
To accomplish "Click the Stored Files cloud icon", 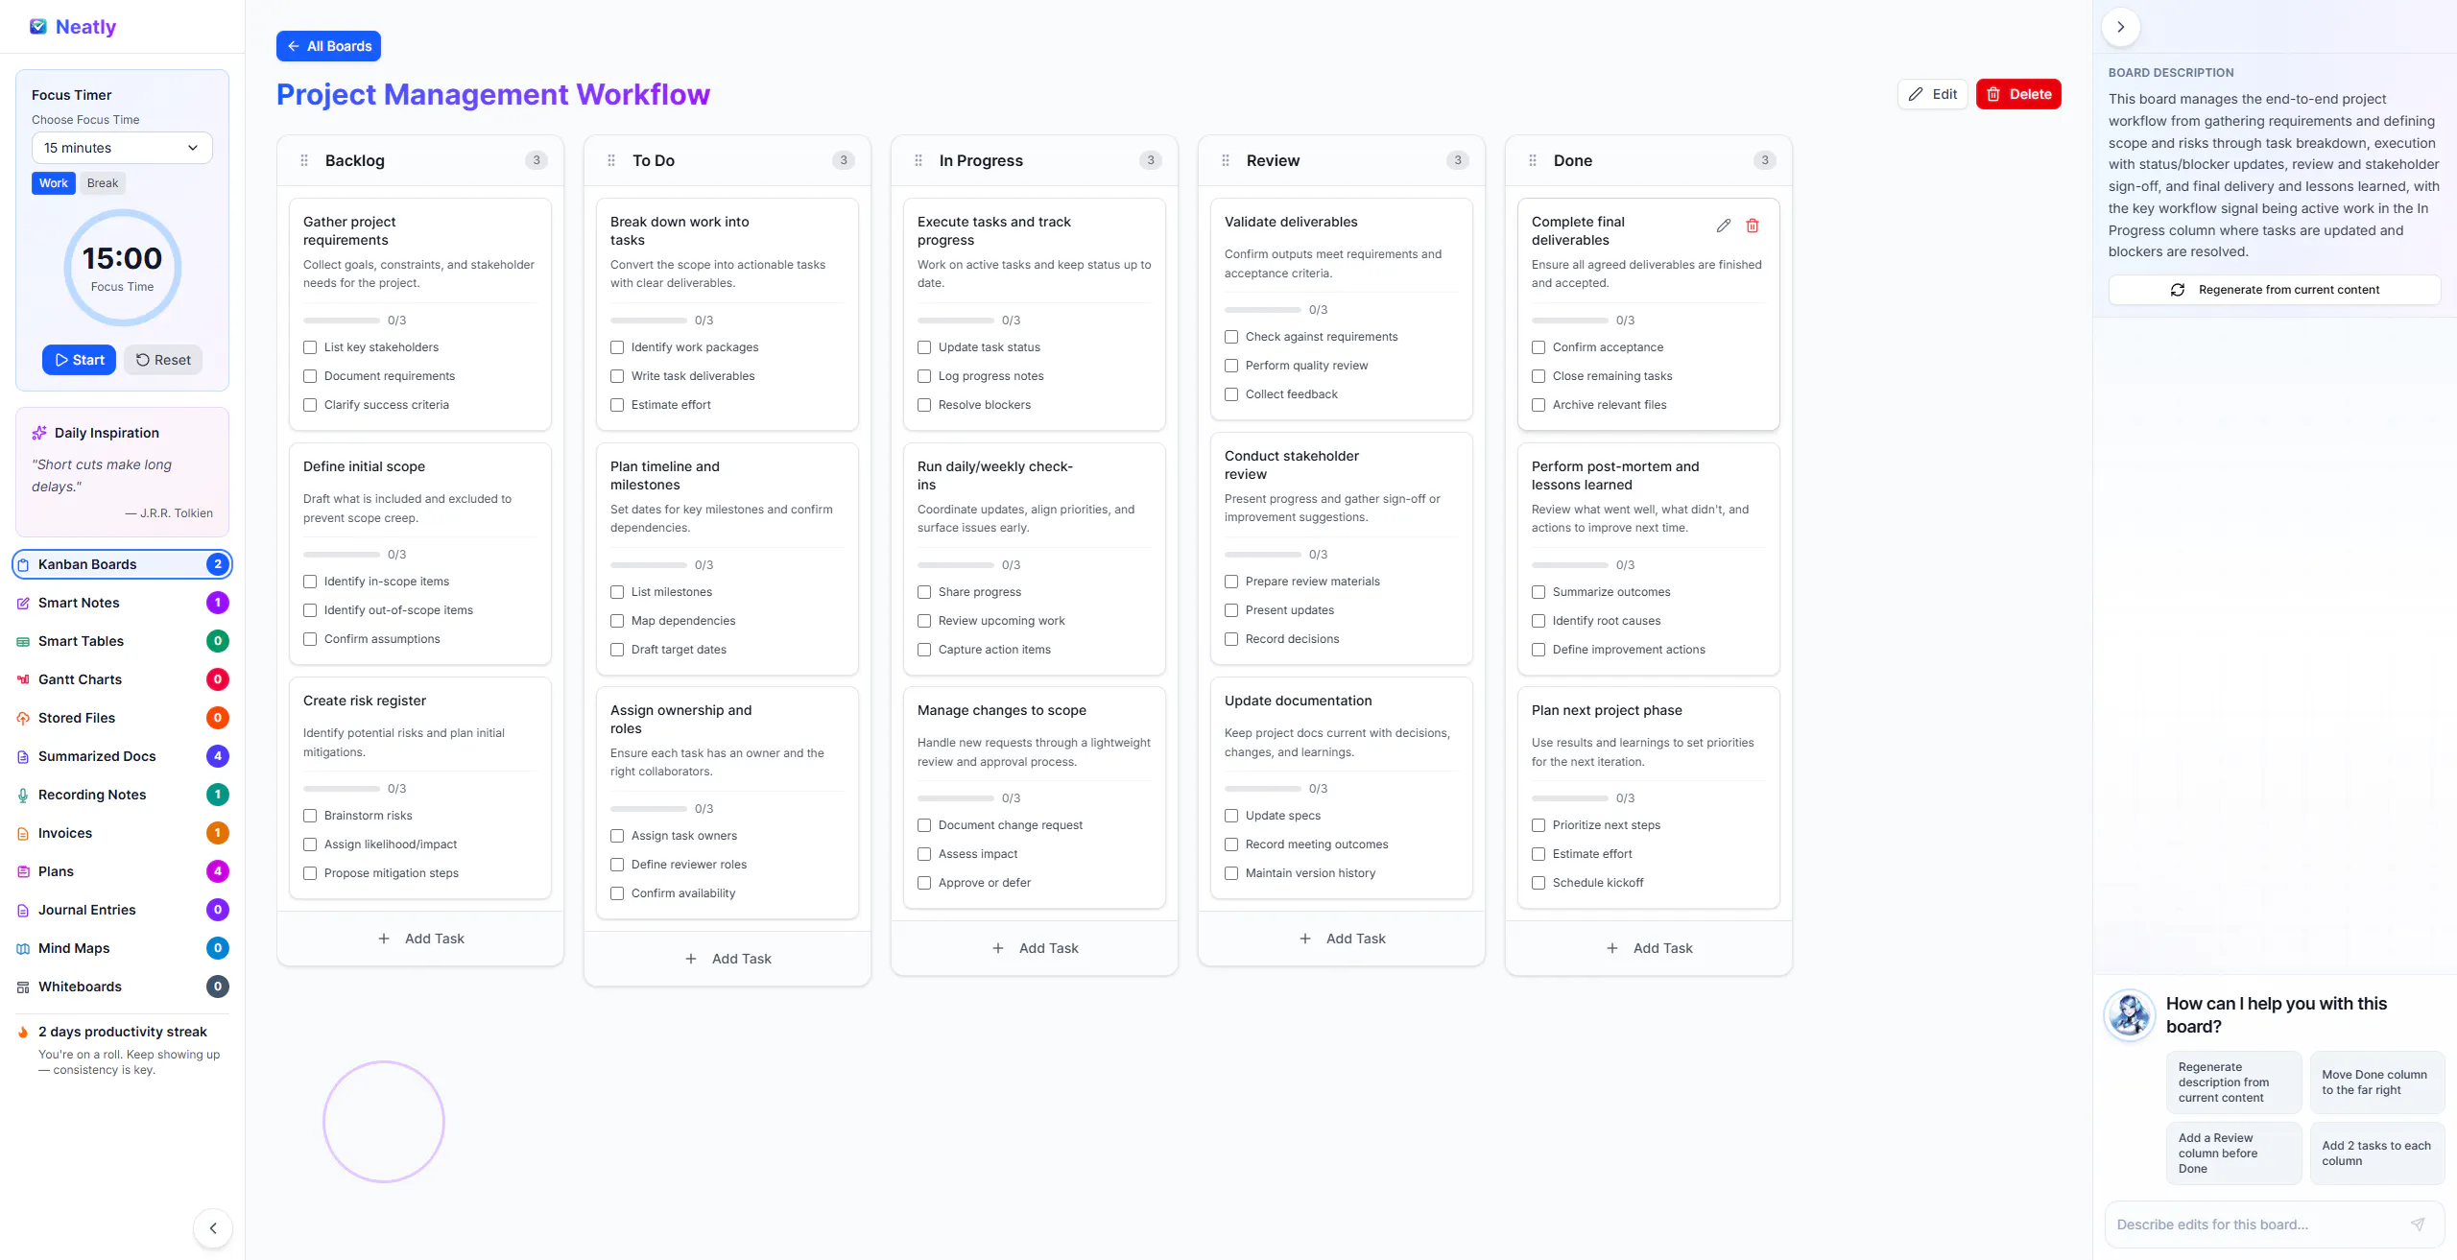I will [x=23, y=718].
